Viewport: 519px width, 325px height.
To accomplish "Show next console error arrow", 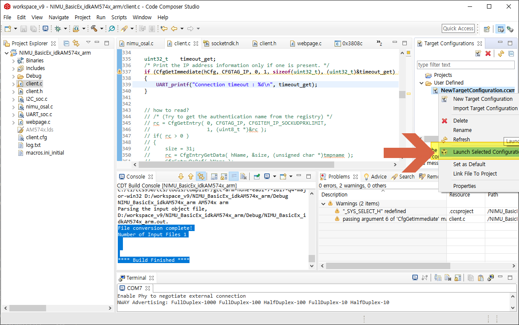I will pyautogui.click(x=181, y=176).
